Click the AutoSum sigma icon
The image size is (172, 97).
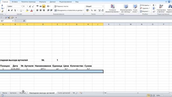coord(153,5)
